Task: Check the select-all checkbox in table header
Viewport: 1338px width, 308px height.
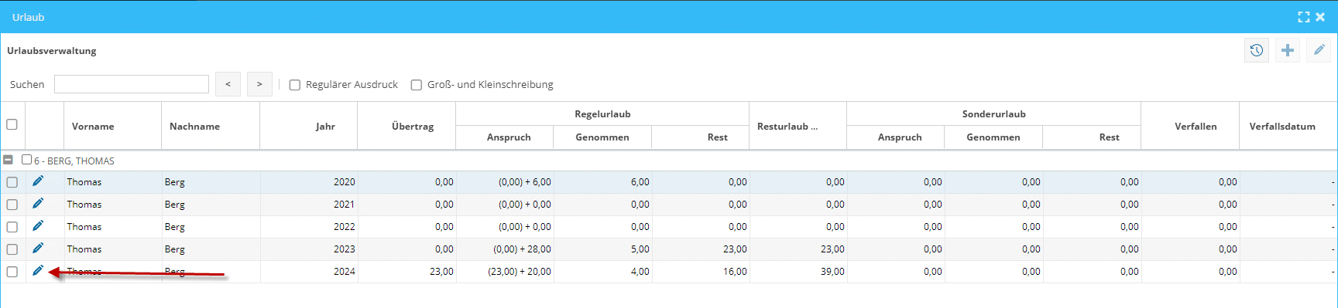Action: click(12, 124)
